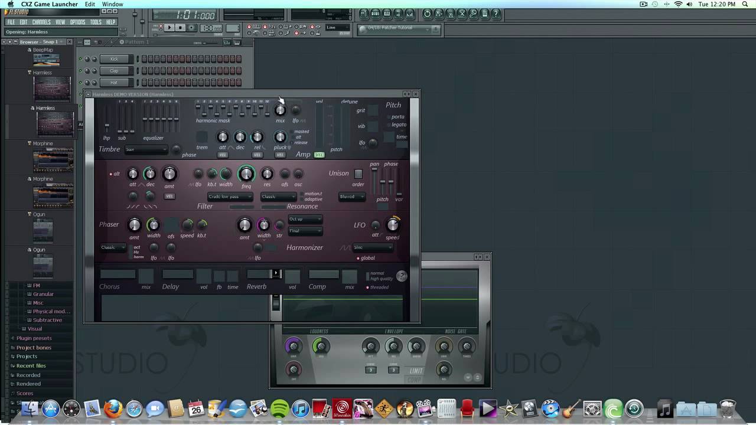The height and width of the screenshot is (425, 756).
Task: Open the VIEW menu
Action: 60,22
